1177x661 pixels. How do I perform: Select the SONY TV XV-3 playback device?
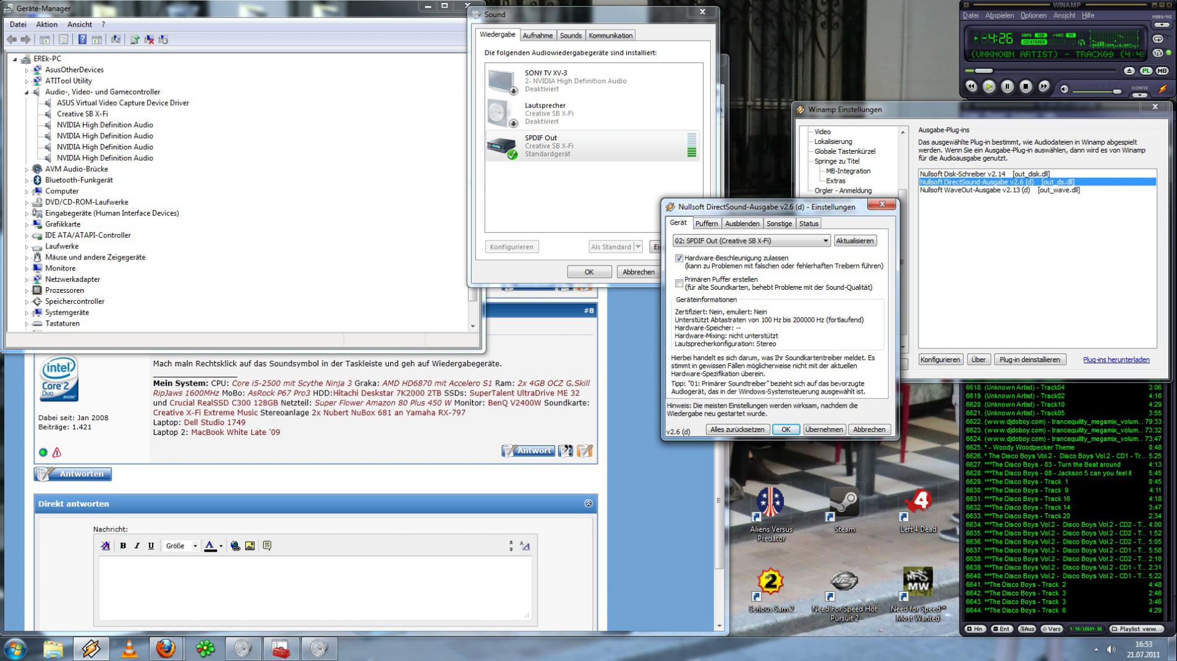[593, 81]
